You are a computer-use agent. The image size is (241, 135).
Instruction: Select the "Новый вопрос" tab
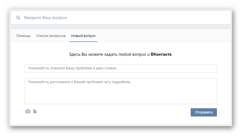pyautogui.click(x=83, y=36)
